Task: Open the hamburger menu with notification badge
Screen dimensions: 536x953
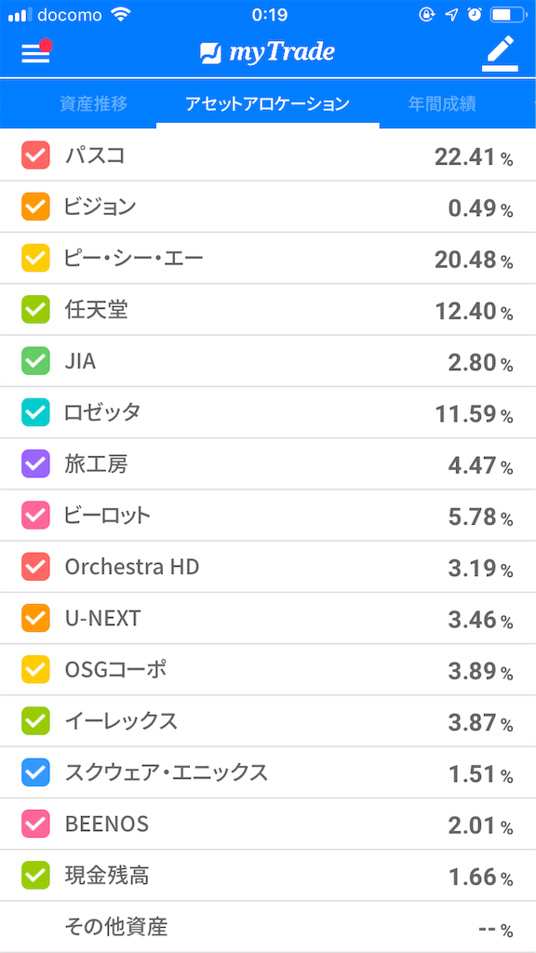Action: click(x=34, y=53)
